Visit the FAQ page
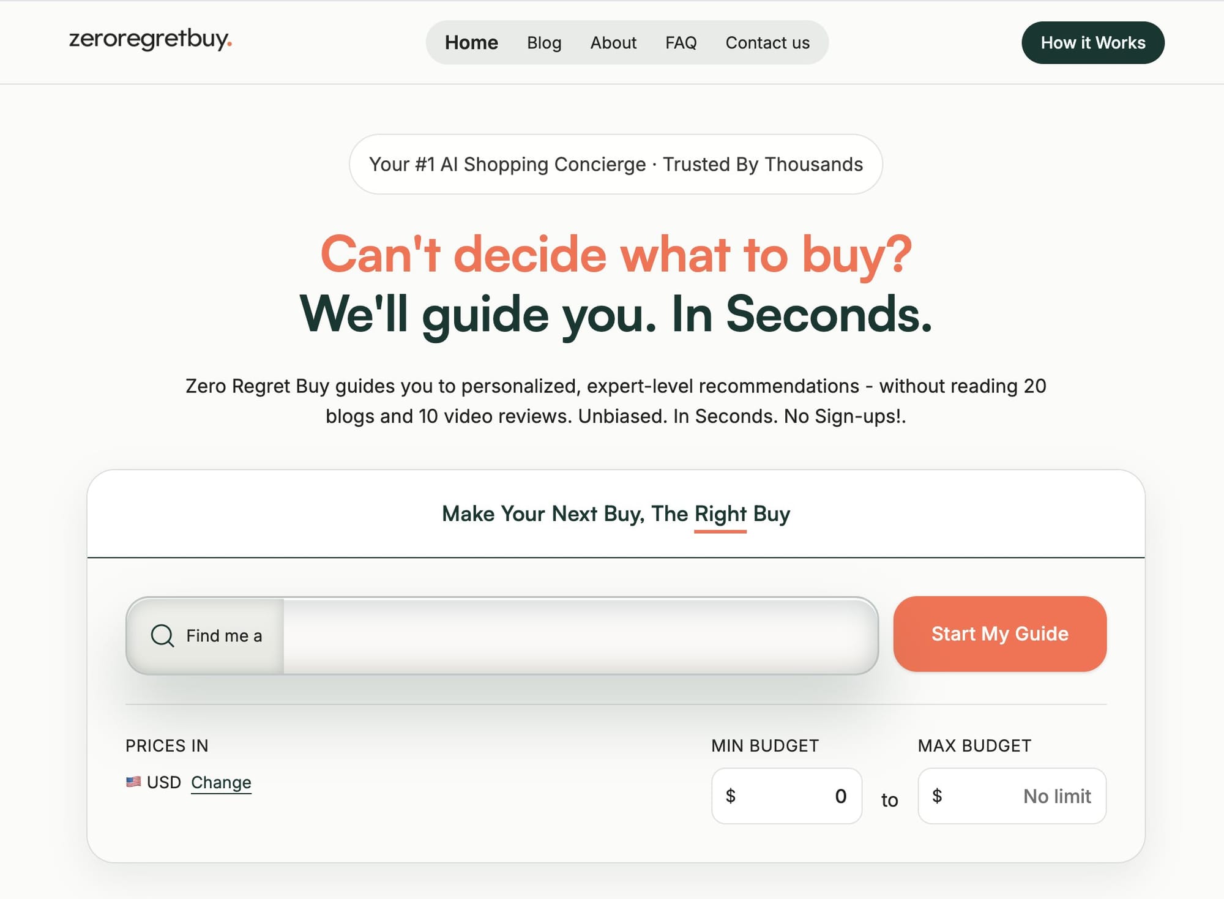The image size is (1224, 899). [x=681, y=42]
